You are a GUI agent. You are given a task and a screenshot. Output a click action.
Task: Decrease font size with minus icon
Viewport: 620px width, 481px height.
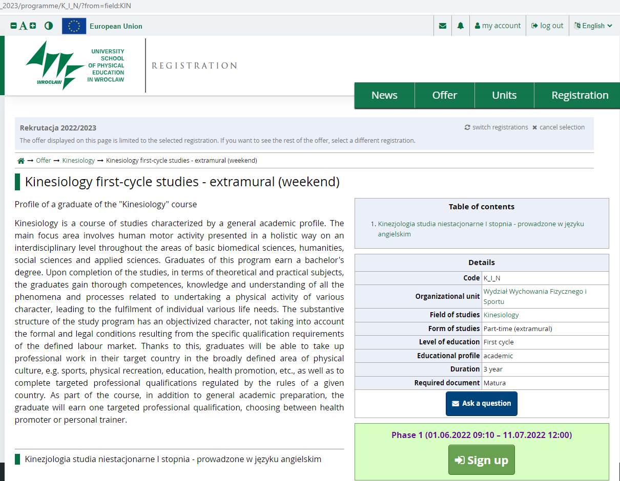click(14, 26)
